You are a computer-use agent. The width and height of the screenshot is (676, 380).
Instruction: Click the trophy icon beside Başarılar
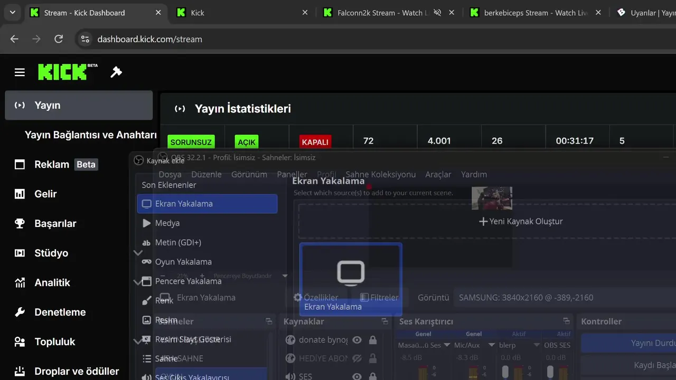tap(20, 224)
